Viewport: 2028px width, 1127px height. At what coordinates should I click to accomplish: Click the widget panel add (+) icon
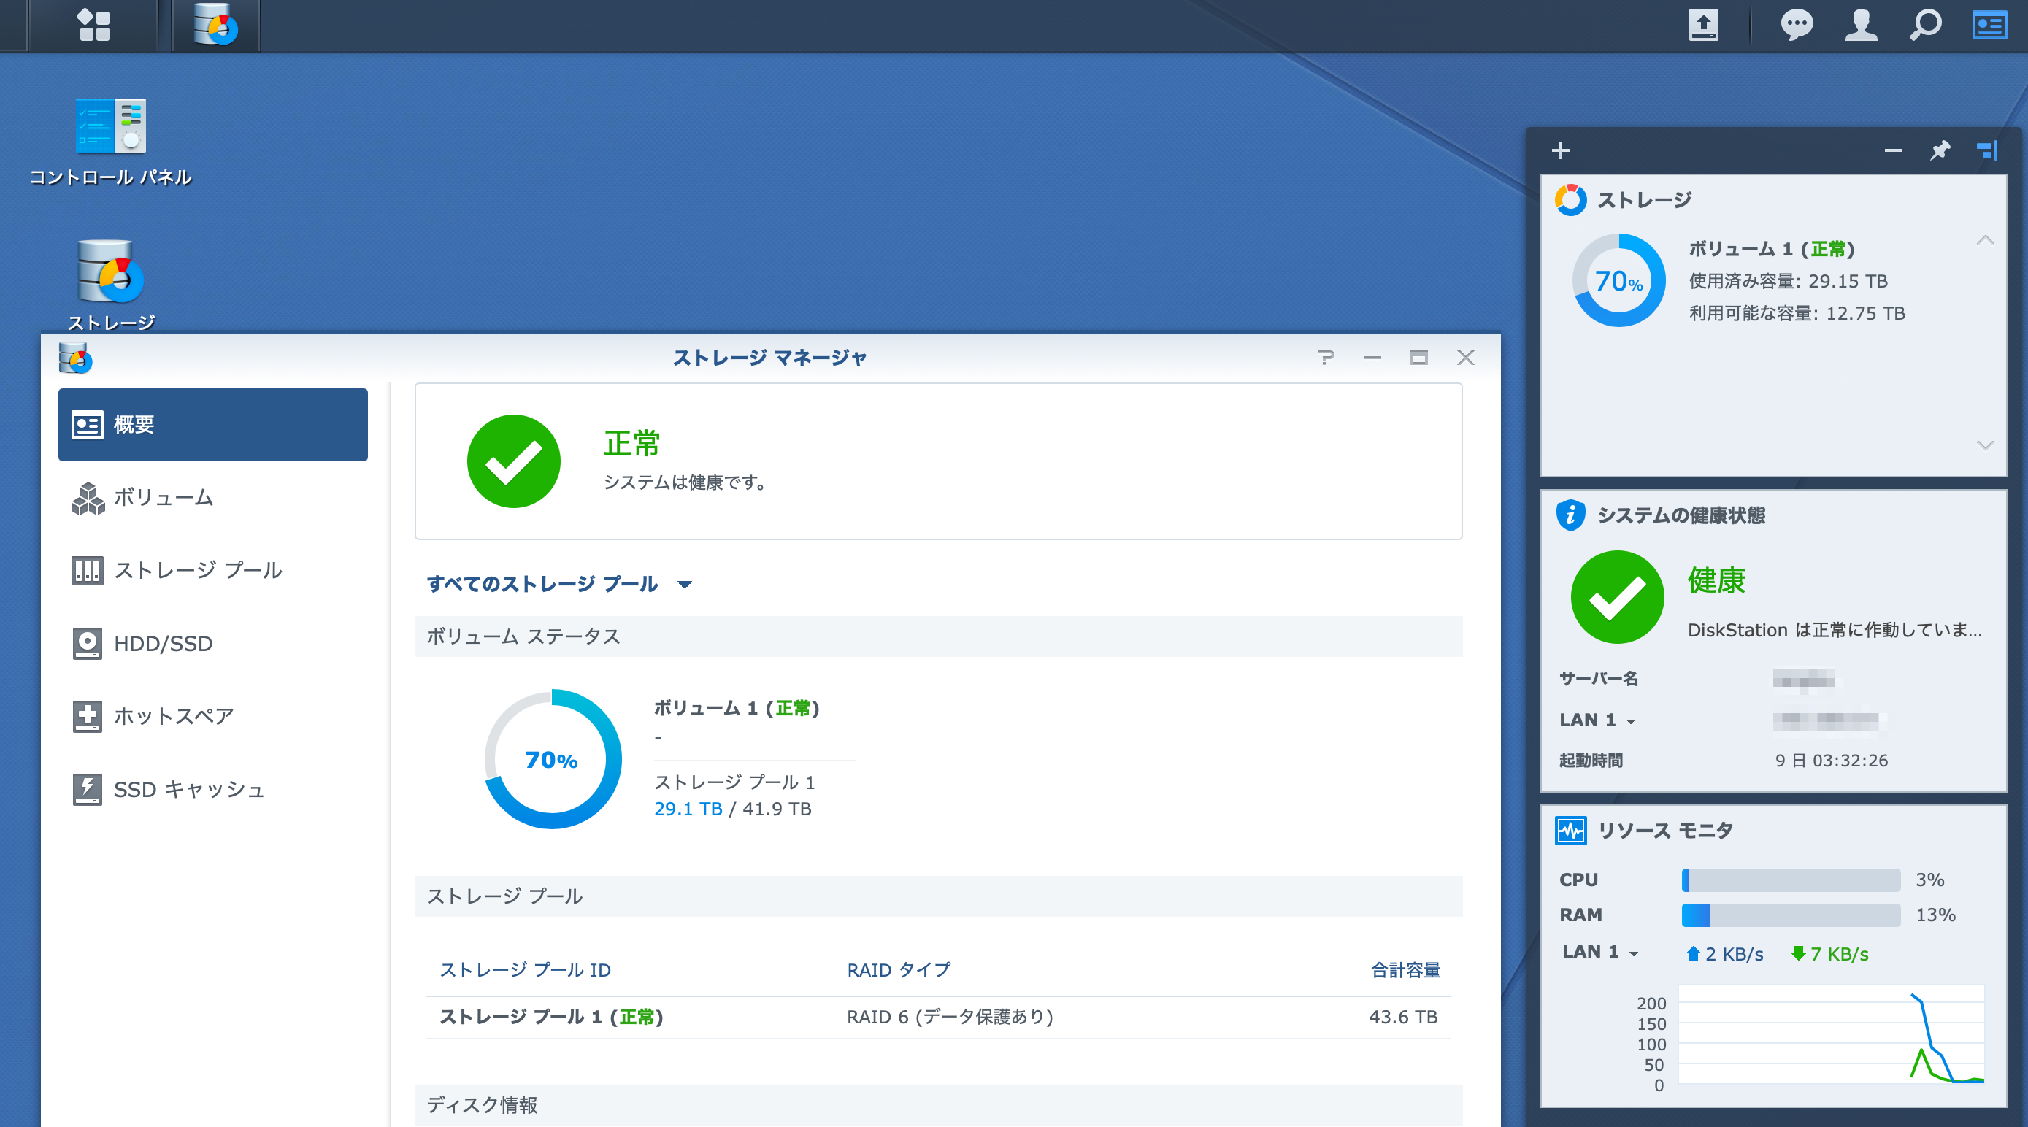click(1560, 150)
